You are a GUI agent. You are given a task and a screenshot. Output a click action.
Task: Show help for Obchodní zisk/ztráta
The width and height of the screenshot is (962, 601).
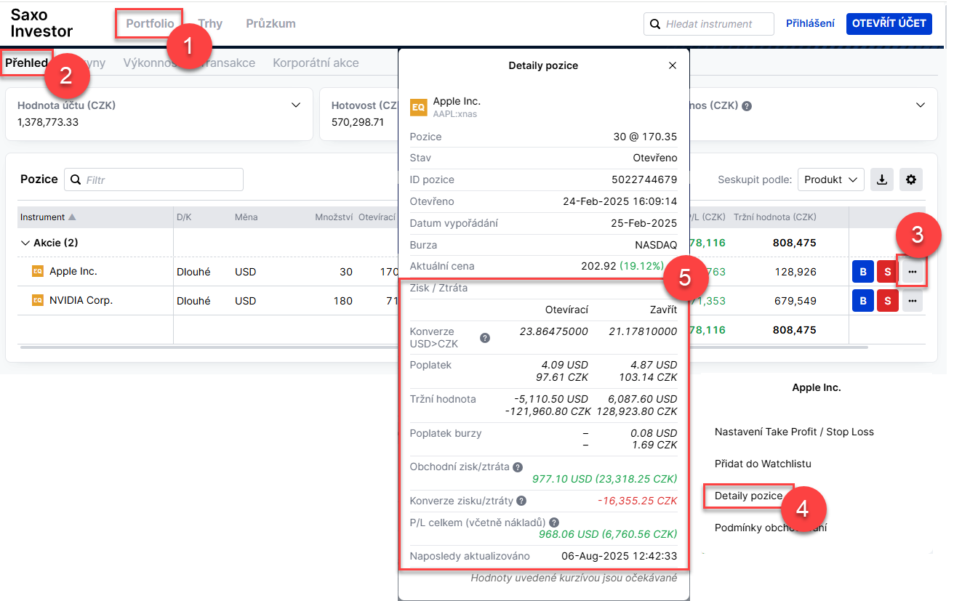tap(518, 467)
